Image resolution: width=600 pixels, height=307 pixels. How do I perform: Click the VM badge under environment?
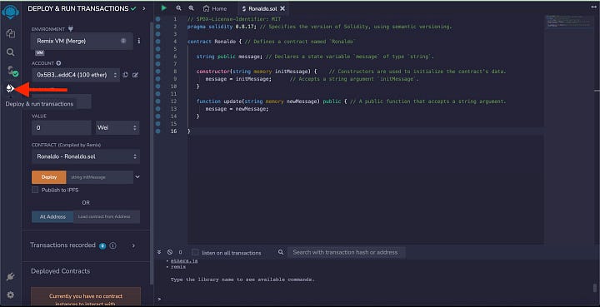click(40, 53)
